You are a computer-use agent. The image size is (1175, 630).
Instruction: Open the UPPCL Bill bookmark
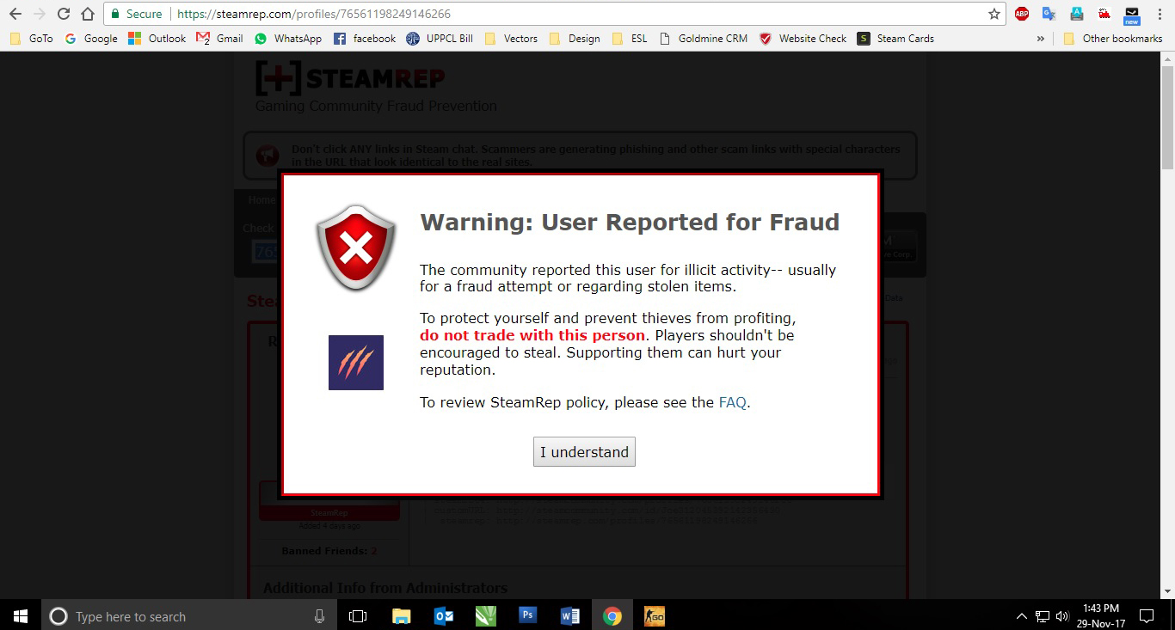pyautogui.click(x=440, y=38)
